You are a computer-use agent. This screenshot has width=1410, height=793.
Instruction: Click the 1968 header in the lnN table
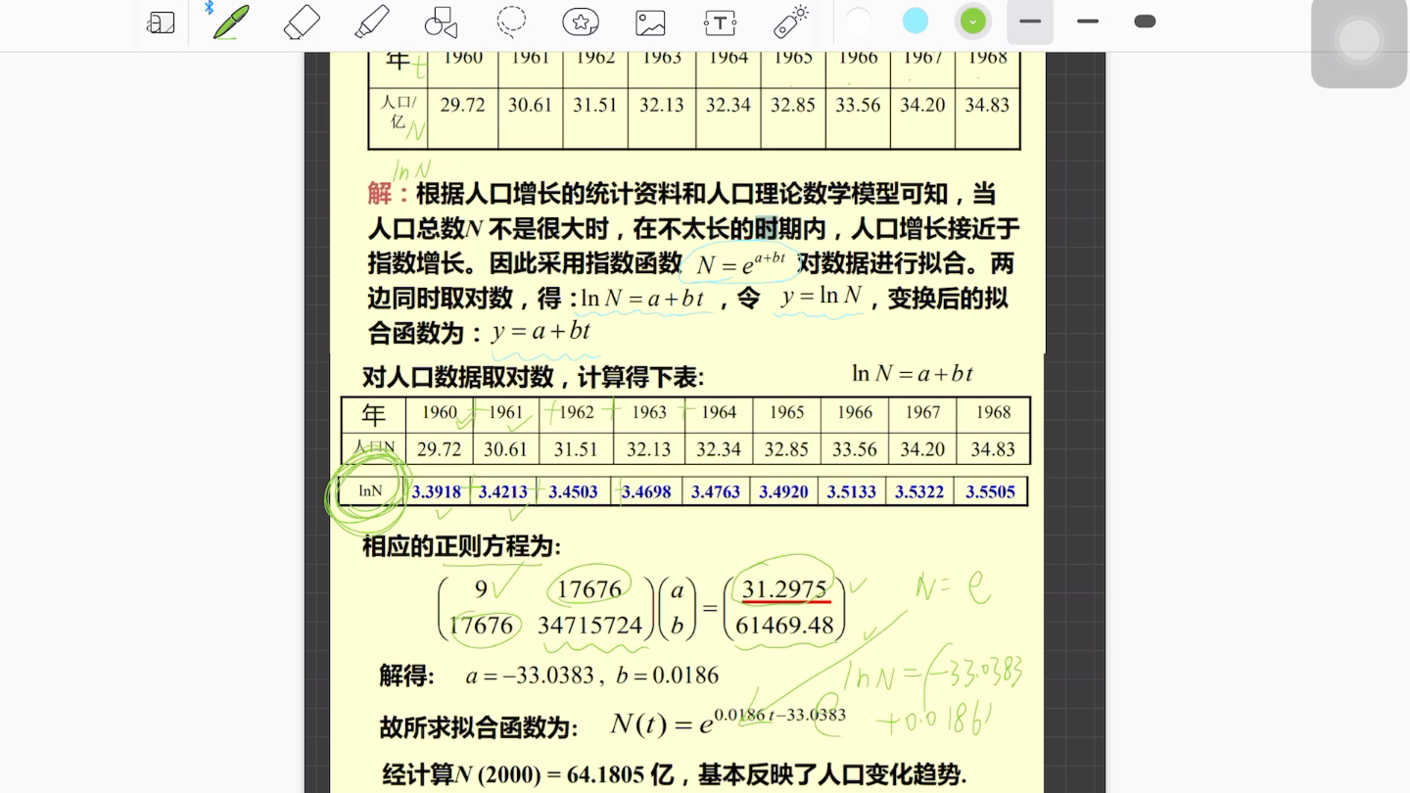(993, 412)
